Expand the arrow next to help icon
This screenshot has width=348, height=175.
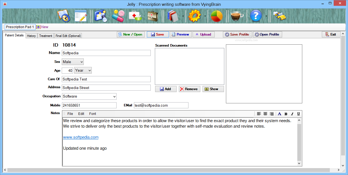(266, 16)
